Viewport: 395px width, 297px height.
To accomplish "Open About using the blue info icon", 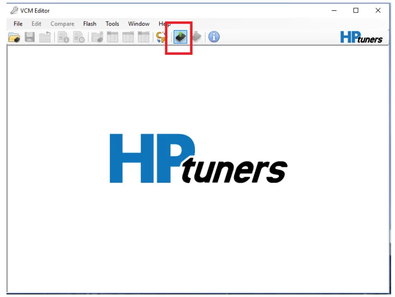I will tap(213, 37).
